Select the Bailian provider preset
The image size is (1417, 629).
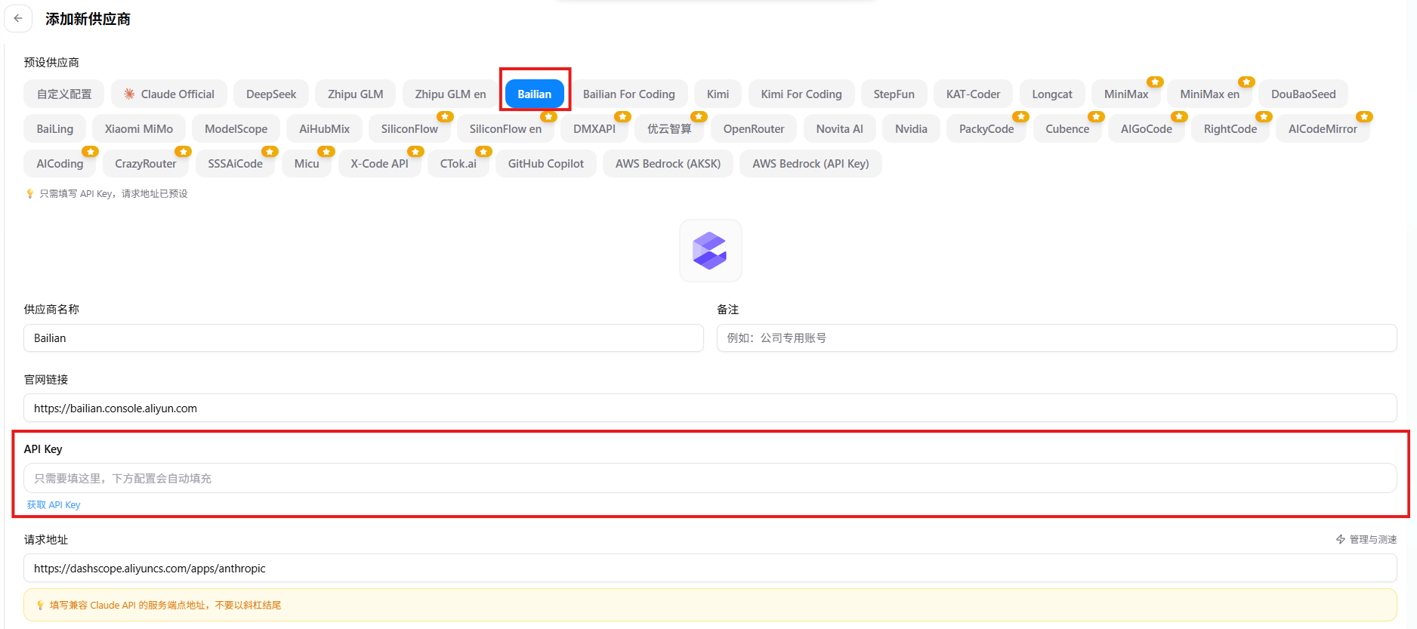(535, 94)
